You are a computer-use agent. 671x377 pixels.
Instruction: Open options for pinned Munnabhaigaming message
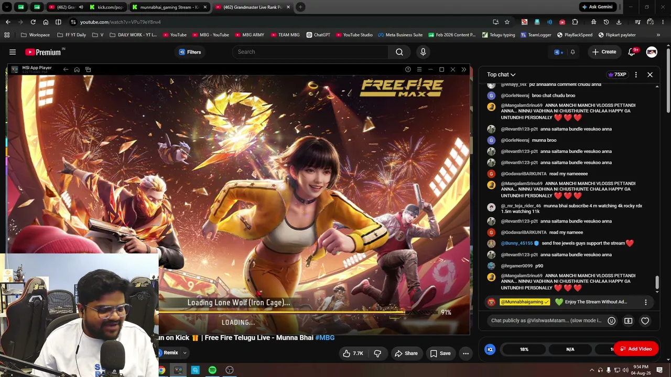(x=646, y=302)
